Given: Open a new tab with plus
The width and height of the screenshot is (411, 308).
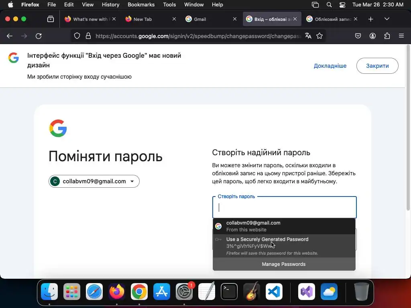Looking at the screenshot, I should tap(370, 19).
